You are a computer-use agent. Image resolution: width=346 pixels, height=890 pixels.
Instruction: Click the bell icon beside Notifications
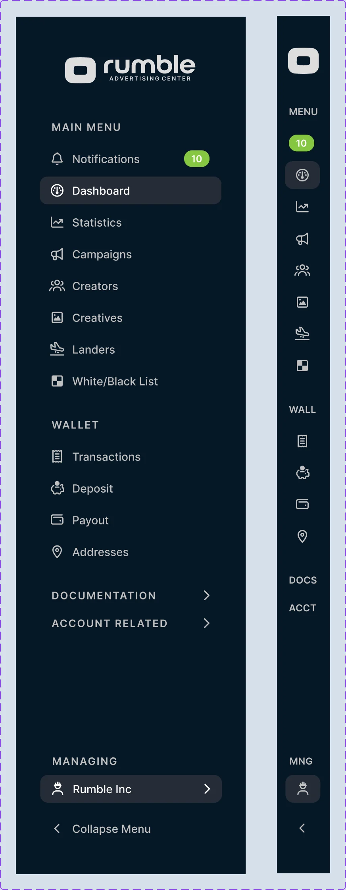57,159
